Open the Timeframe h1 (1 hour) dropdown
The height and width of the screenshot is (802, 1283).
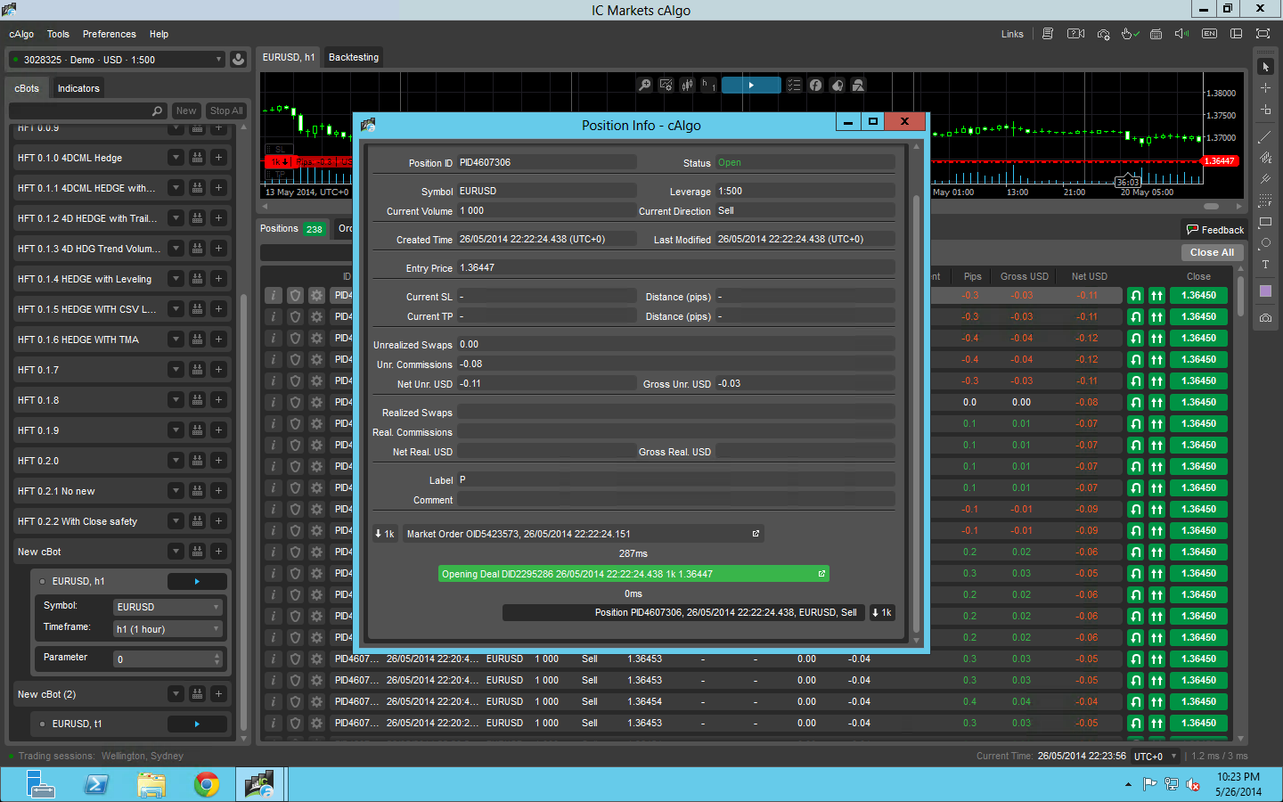(x=168, y=629)
